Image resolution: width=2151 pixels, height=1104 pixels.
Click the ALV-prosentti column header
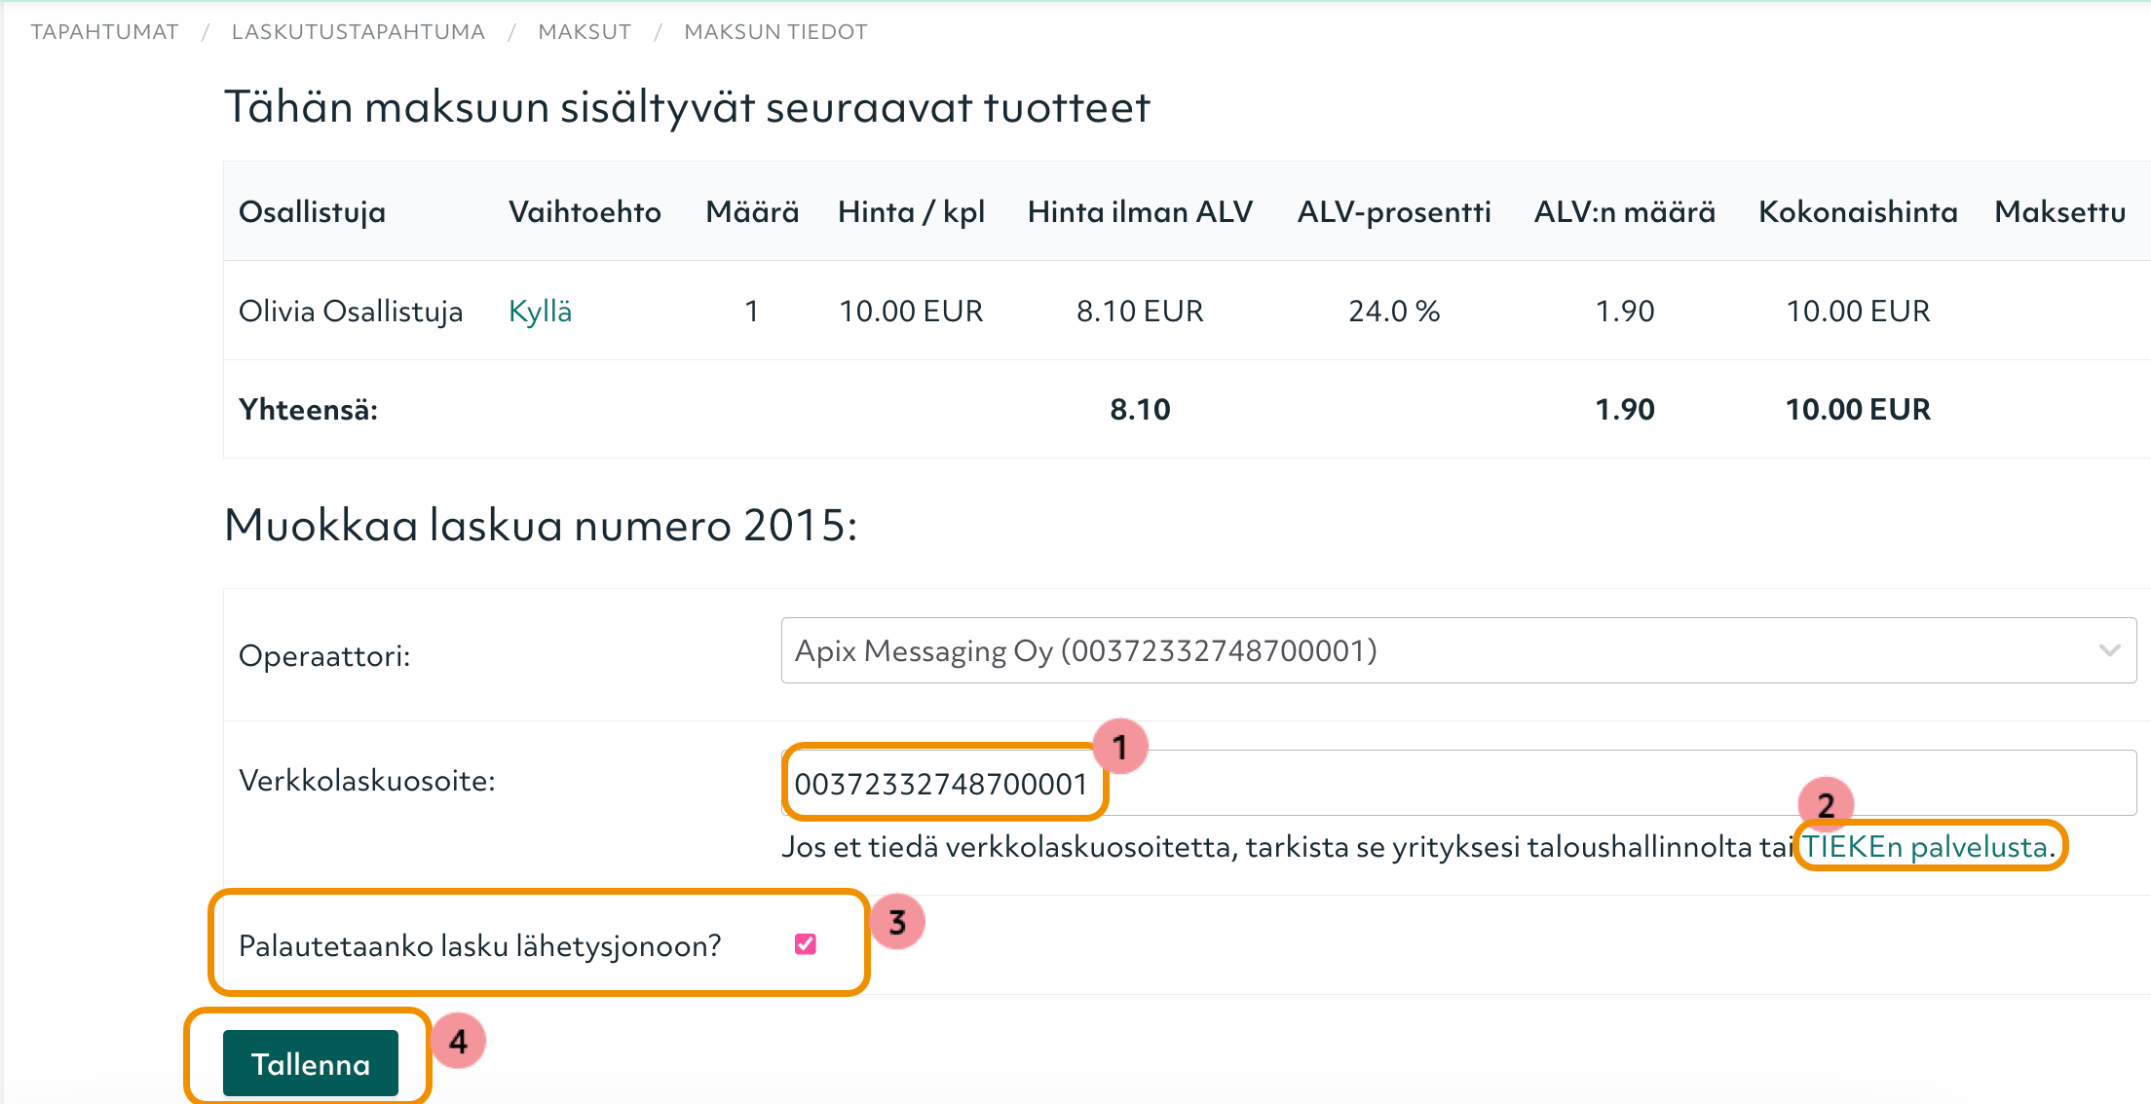pyautogui.click(x=1394, y=212)
